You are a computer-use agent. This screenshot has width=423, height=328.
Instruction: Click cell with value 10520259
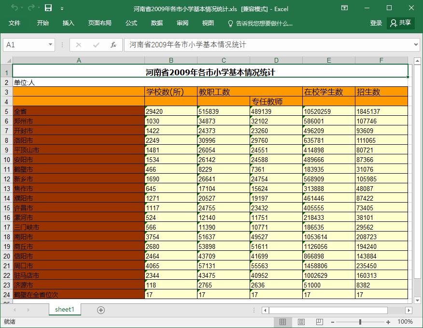pyautogui.click(x=329, y=111)
